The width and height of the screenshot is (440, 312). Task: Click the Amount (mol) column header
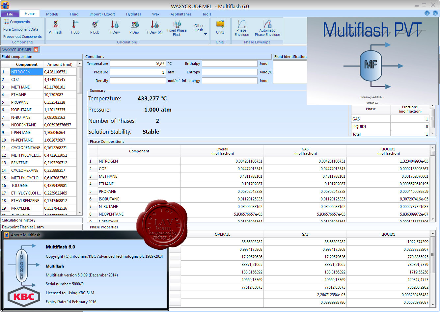(60, 65)
